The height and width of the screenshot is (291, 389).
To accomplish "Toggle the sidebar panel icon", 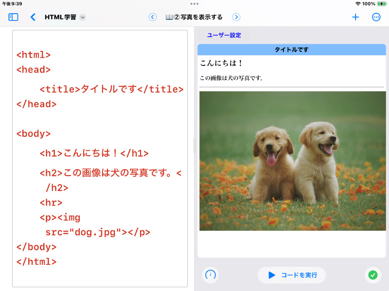I will coord(13,17).
